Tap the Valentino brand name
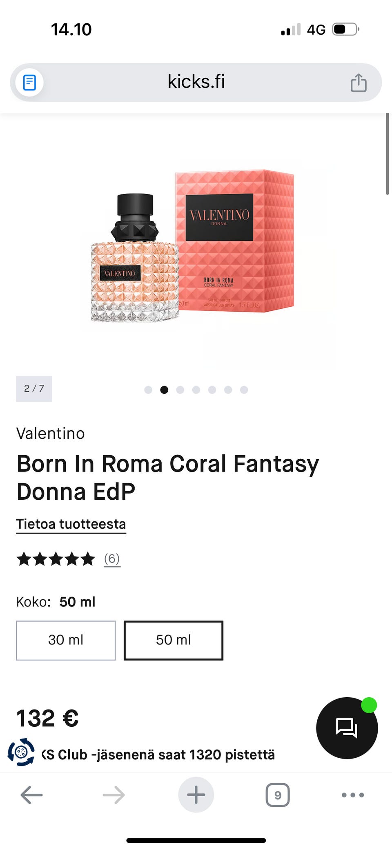 tap(50, 433)
